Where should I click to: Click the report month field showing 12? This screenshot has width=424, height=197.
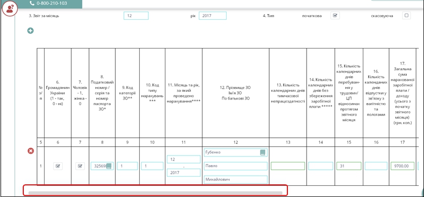pyautogui.click(x=136, y=16)
